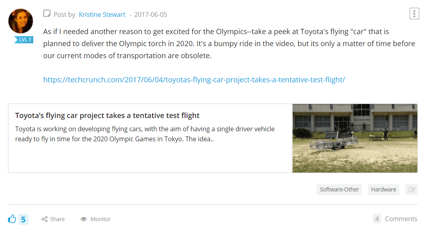Click the article preview description text
Image resolution: width=427 pixels, height=234 pixels.
(x=145, y=134)
